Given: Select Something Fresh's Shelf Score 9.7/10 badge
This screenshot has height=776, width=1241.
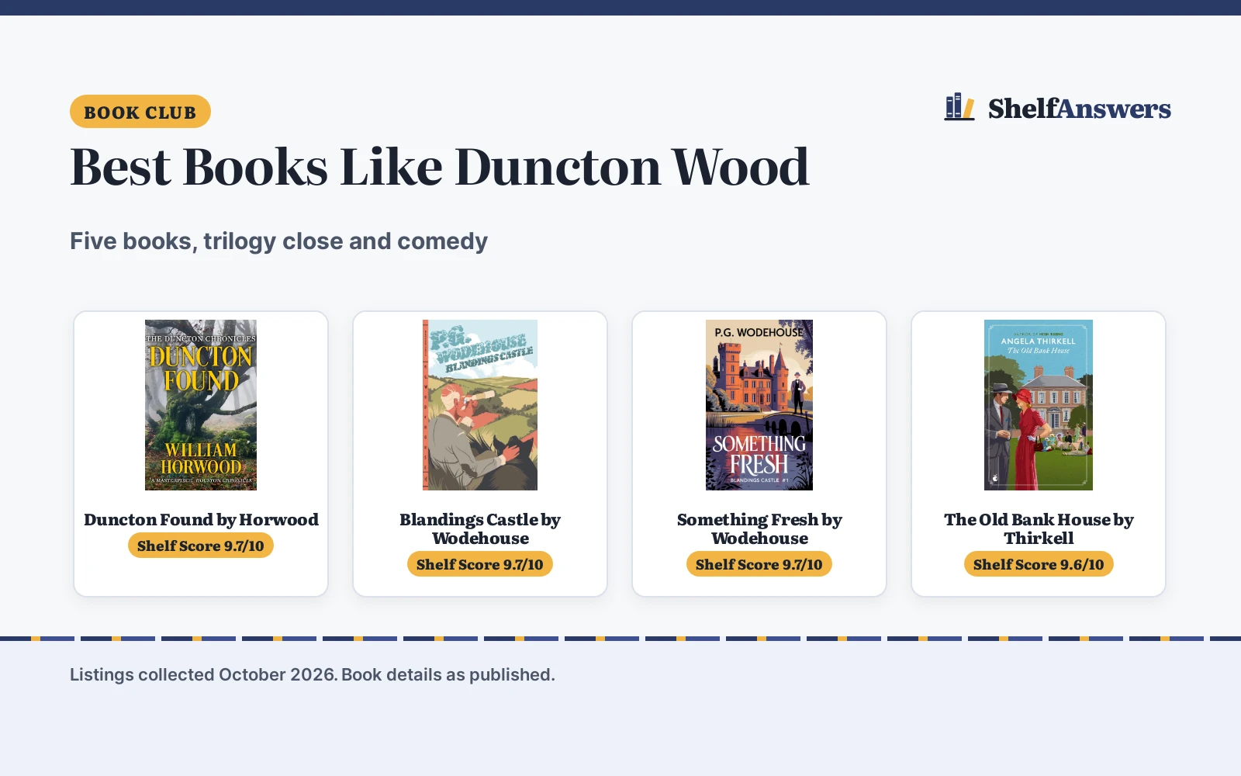Looking at the screenshot, I should point(759,564).
